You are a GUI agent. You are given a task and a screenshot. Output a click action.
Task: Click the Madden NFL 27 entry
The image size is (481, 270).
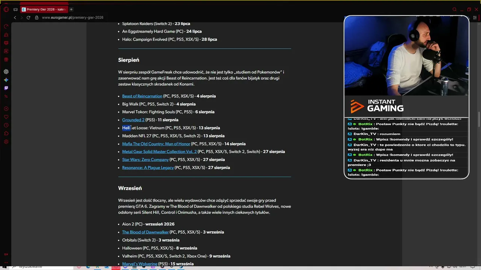(173, 136)
